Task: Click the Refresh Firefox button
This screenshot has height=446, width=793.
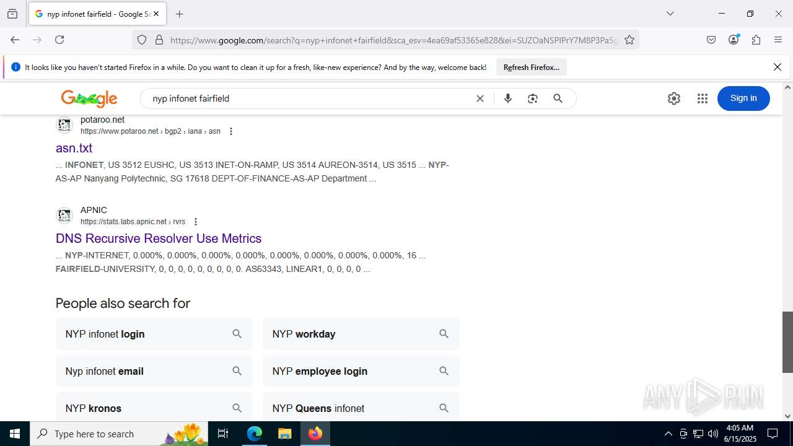Action: click(x=532, y=67)
